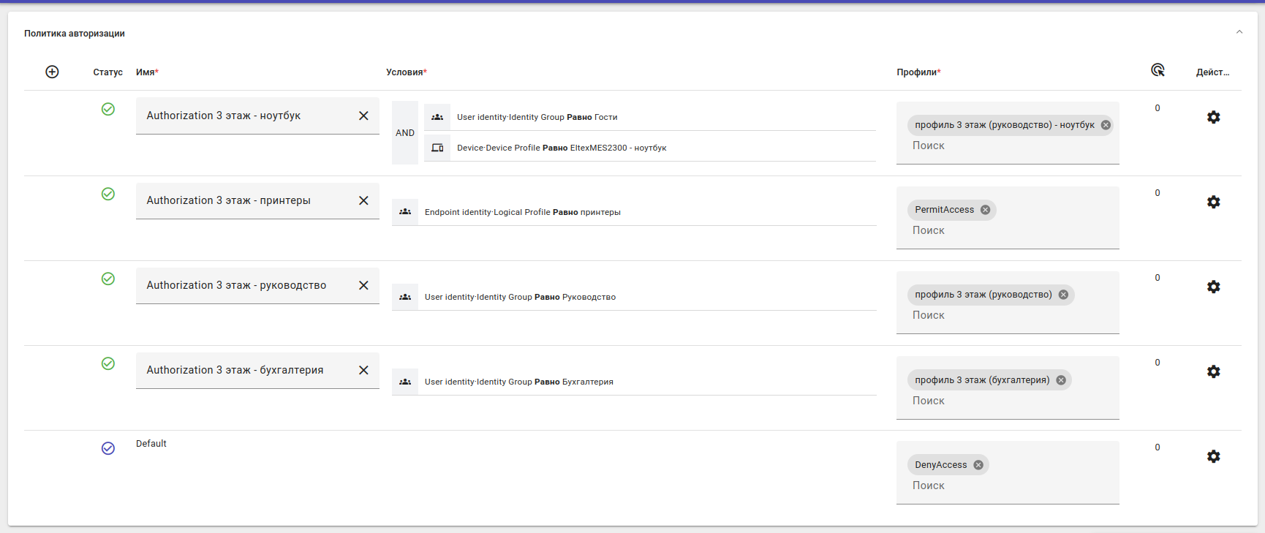Screen dimensions: 1265x533
Task: Click the AND operator block
Action: (405, 132)
